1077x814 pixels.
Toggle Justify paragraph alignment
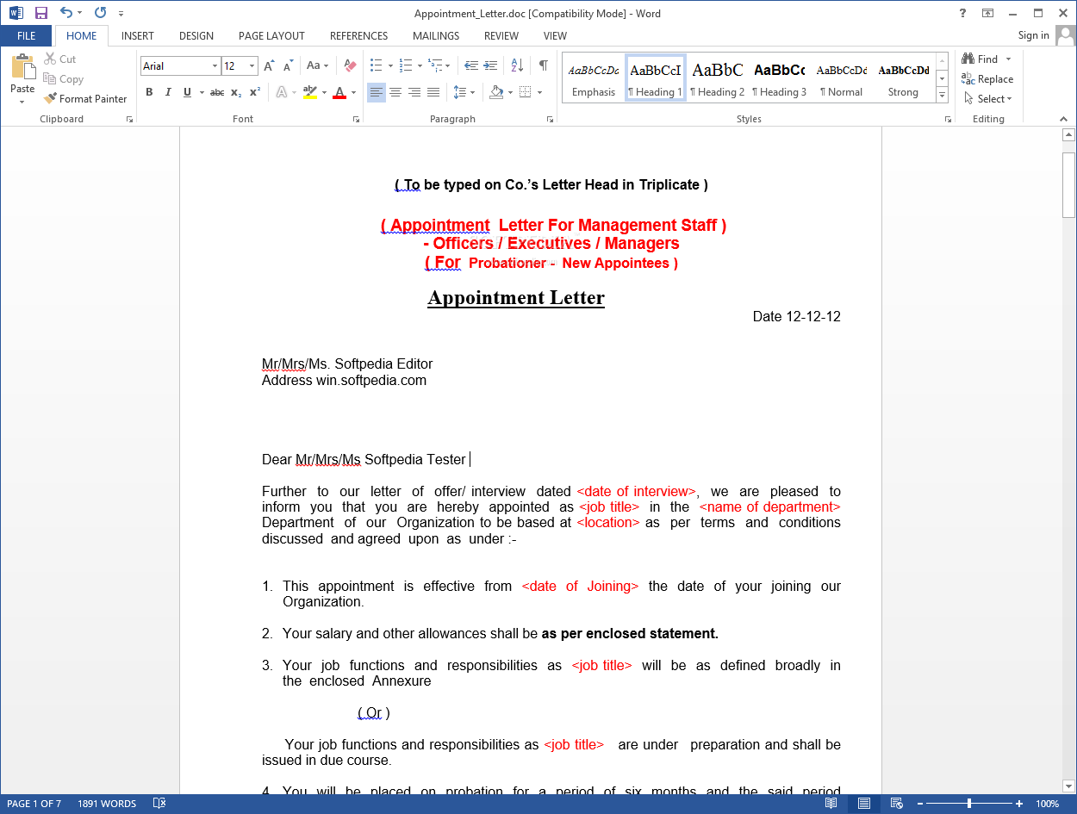(433, 92)
